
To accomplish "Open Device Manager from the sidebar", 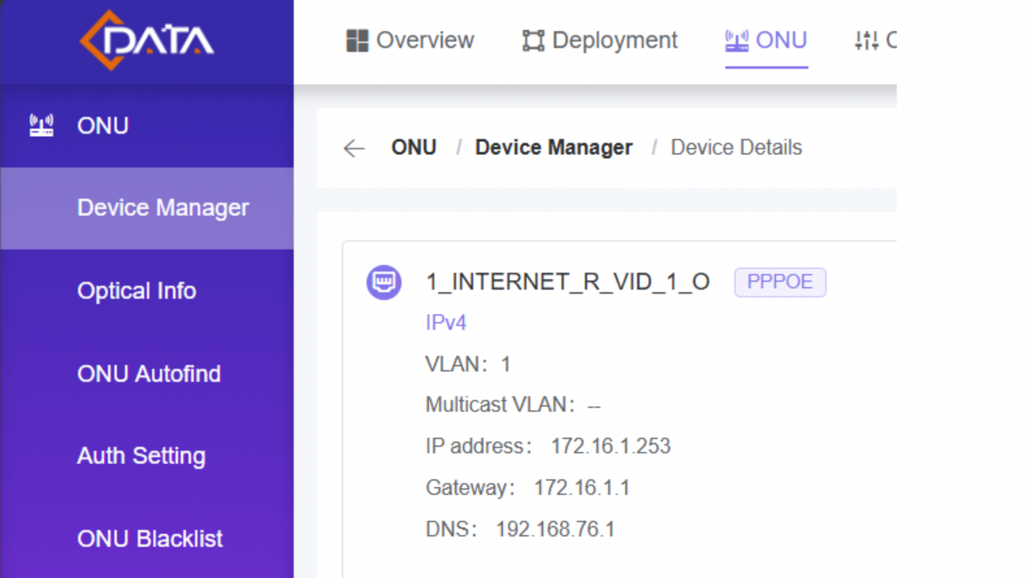I will tap(163, 207).
